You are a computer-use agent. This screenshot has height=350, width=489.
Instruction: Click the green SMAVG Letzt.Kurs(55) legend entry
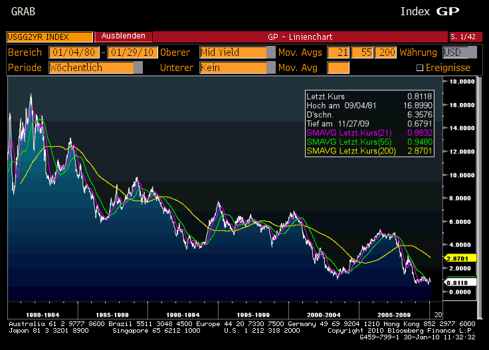369,142
